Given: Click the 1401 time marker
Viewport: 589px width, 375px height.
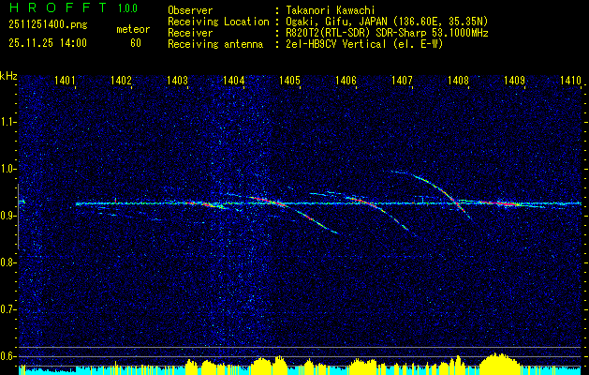Looking at the screenshot, I should tap(65, 80).
